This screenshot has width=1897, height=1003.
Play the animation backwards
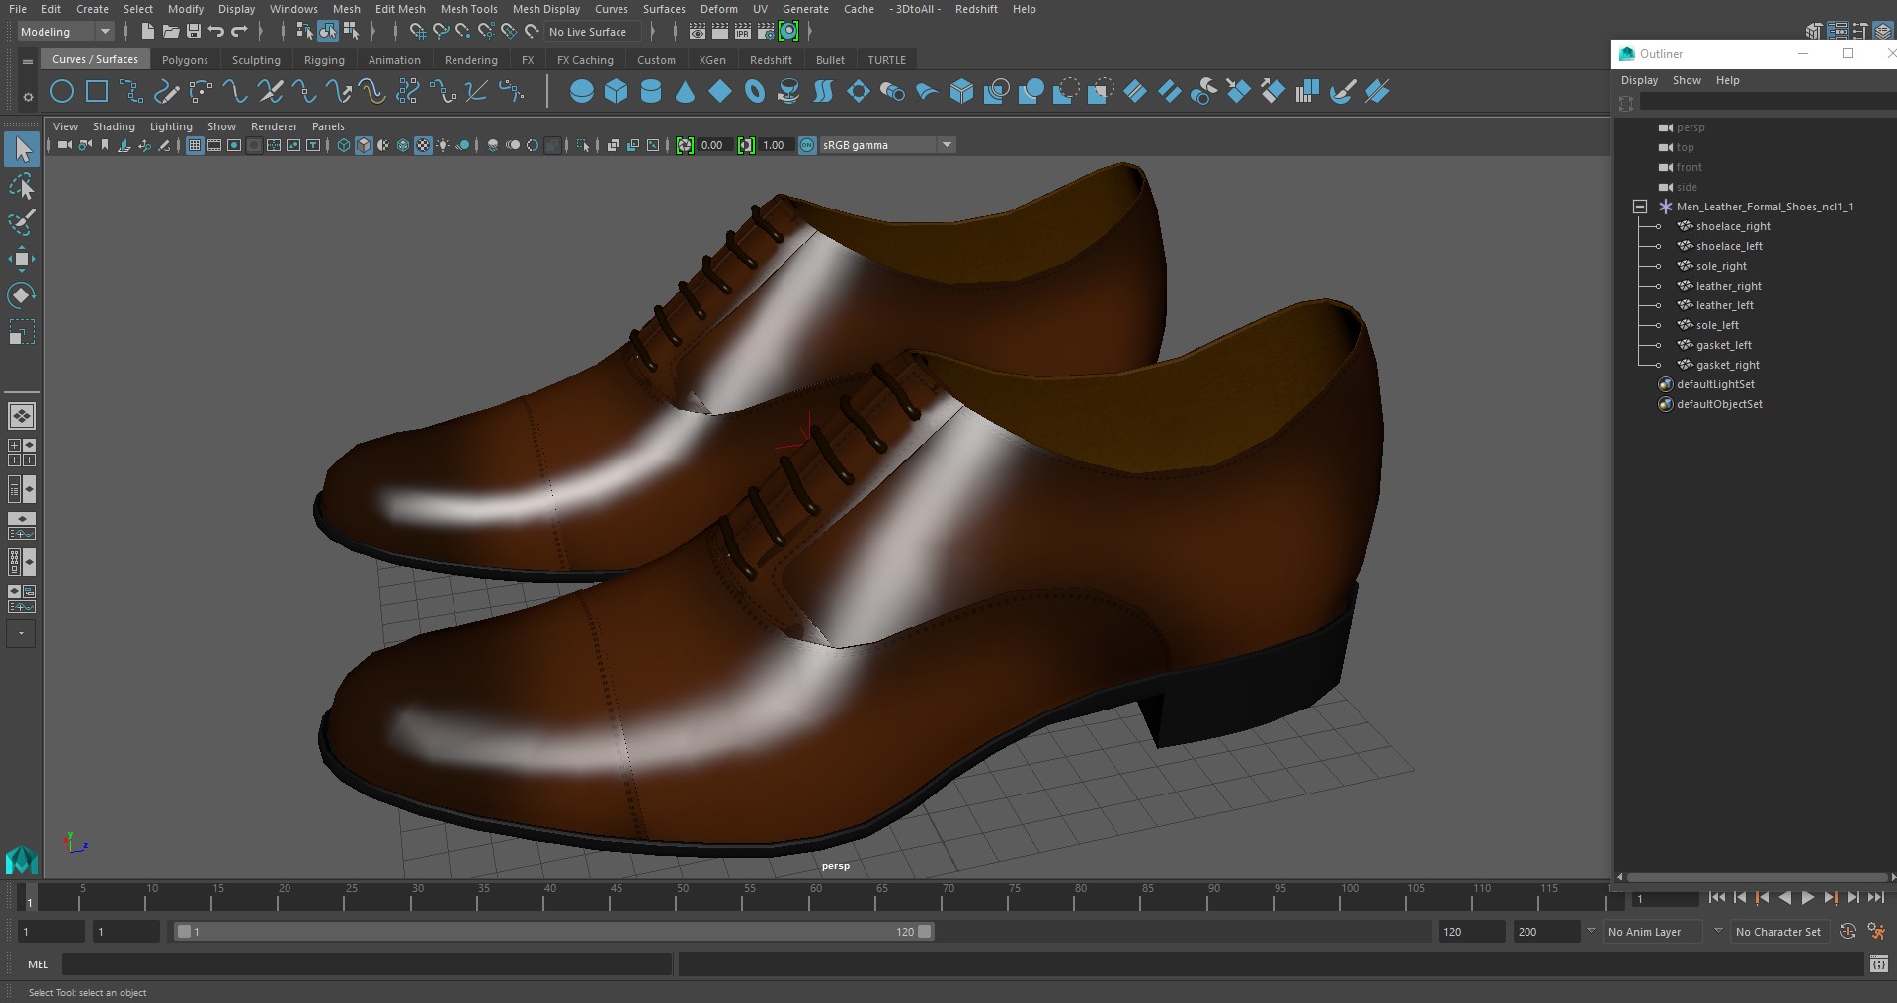pos(1784,898)
